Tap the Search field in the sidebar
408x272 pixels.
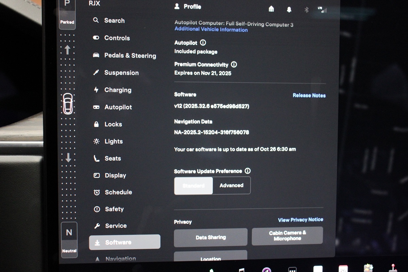(114, 20)
